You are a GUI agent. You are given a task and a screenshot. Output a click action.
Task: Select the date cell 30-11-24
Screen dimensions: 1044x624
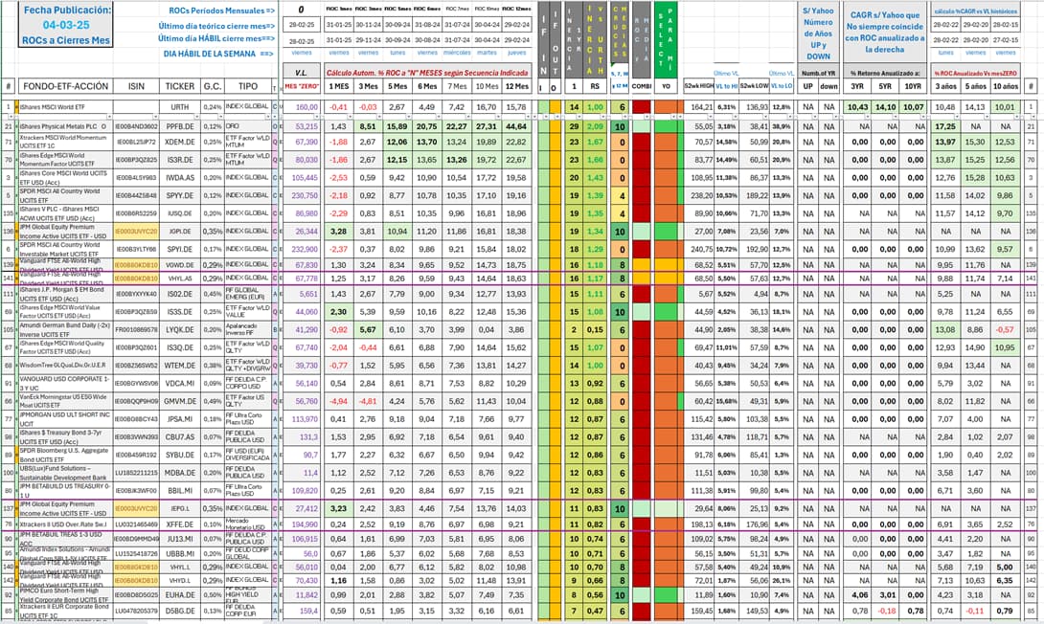coord(368,25)
